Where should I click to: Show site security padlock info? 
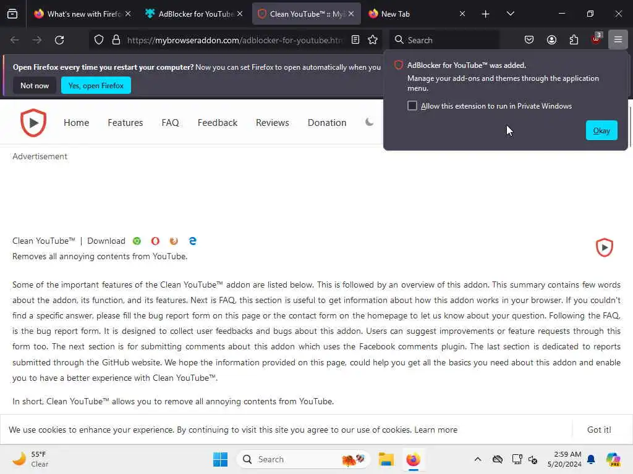(116, 40)
